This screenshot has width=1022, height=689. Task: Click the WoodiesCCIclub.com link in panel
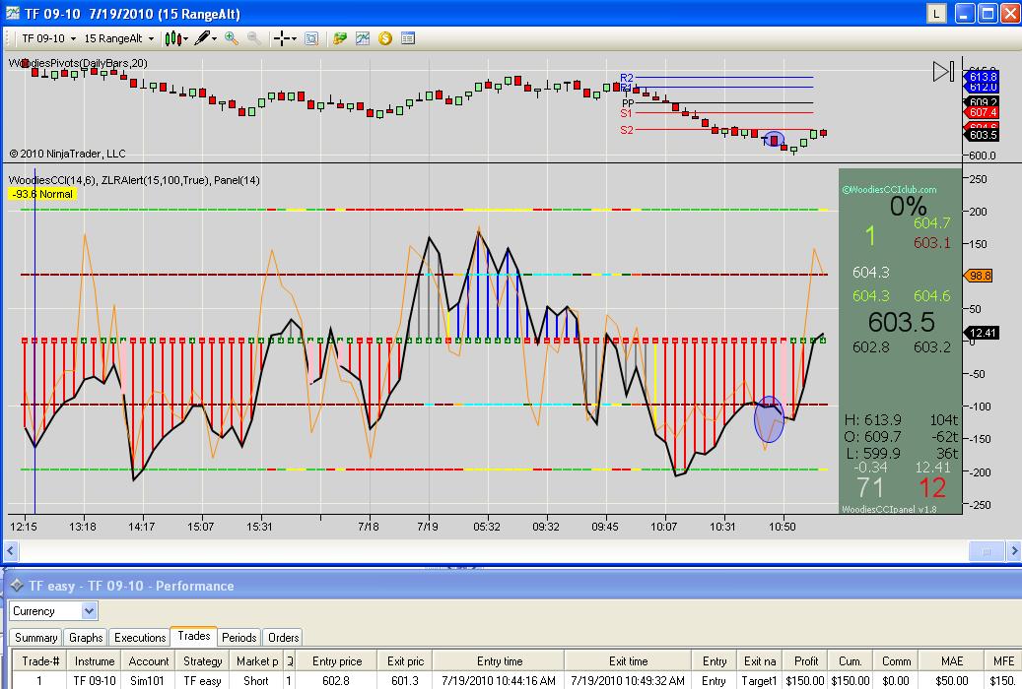[889, 190]
